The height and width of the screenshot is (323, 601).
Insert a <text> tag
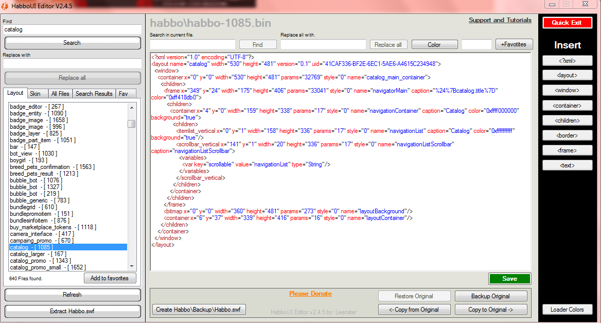[x=567, y=166]
